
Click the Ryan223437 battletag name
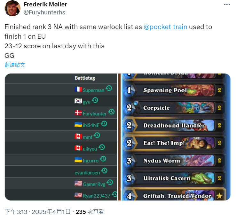96,196
